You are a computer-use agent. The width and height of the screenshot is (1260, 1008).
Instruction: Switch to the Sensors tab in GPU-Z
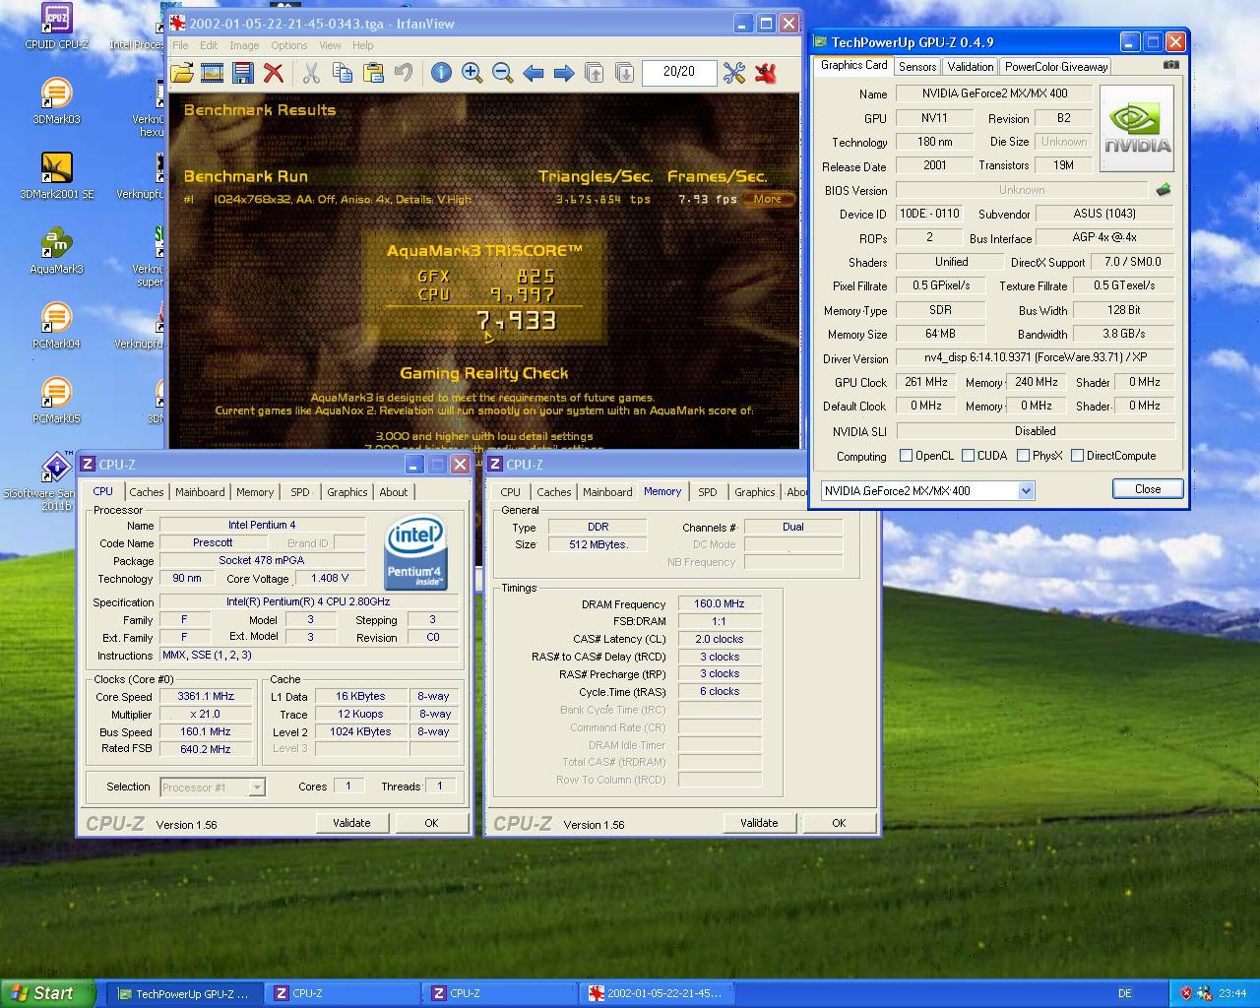pos(917,67)
